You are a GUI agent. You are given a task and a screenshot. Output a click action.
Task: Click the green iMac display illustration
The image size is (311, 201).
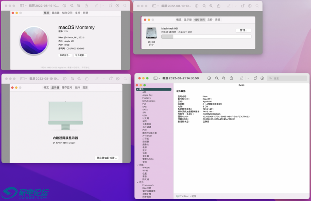click(65, 116)
